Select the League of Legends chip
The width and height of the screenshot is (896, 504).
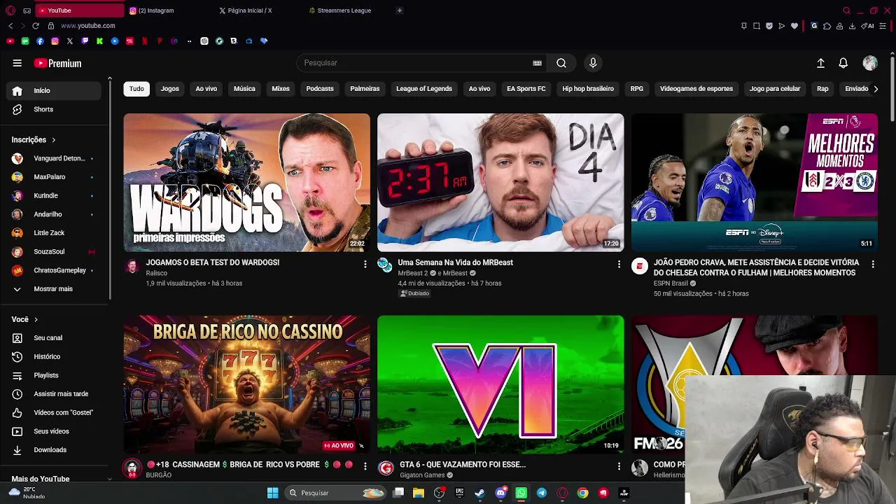(x=424, y=89)
